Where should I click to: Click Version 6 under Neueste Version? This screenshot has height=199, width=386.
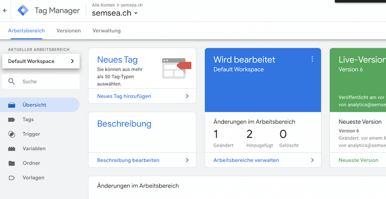click(348, 131)
